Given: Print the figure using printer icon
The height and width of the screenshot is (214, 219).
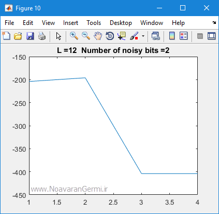Looking at the screenshot, I should point(42,36).
